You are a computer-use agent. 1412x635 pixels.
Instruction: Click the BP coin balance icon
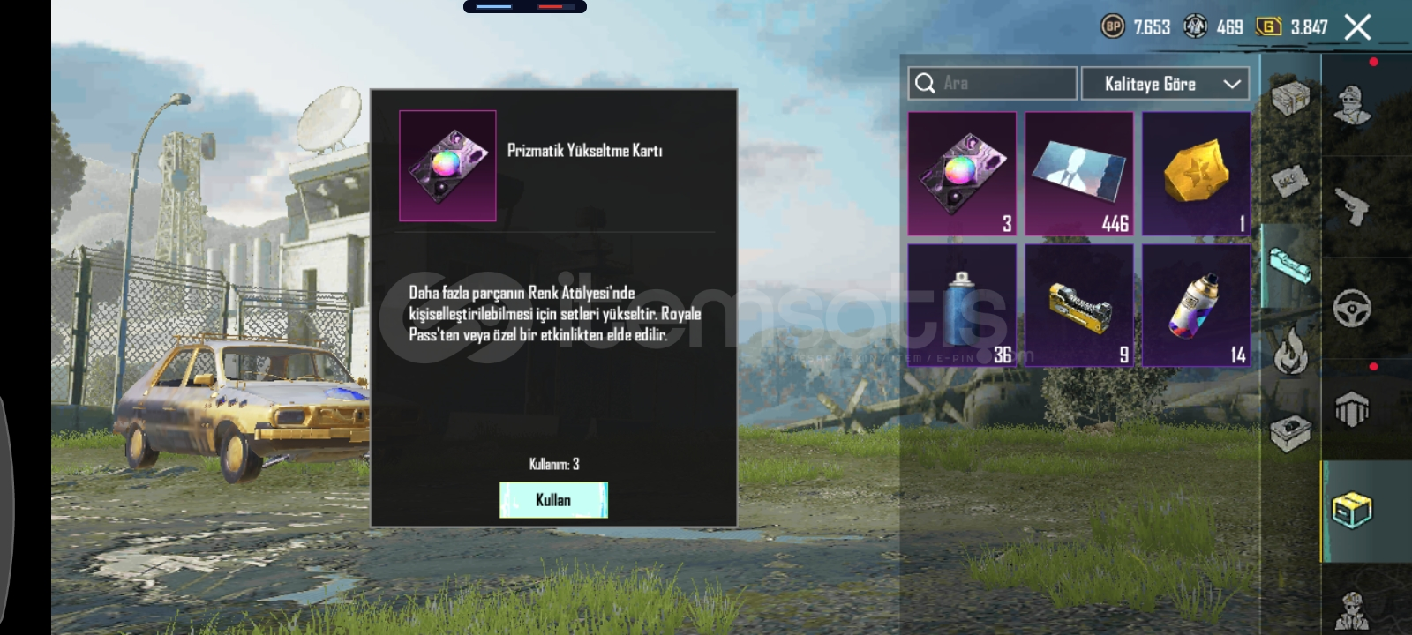pos(1113,26)
